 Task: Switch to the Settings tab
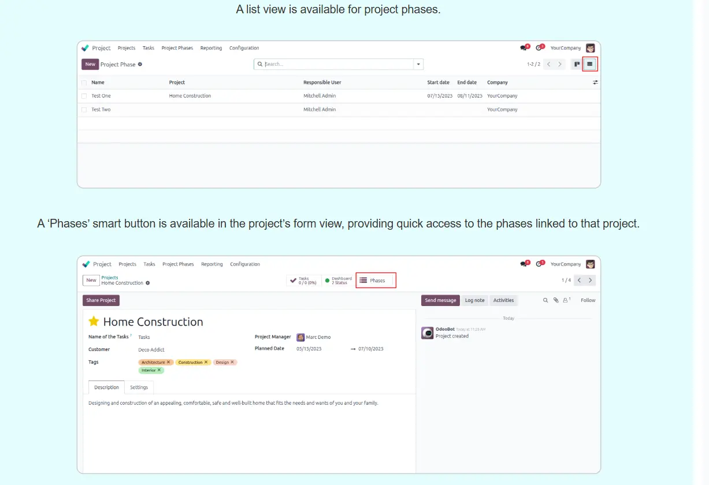point(139,387)
